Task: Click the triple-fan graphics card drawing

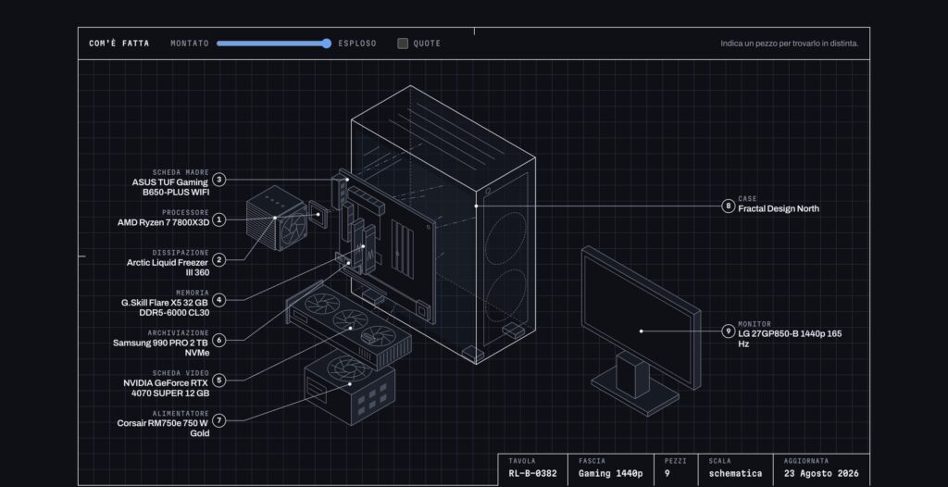Action: [x=349, y=326]
